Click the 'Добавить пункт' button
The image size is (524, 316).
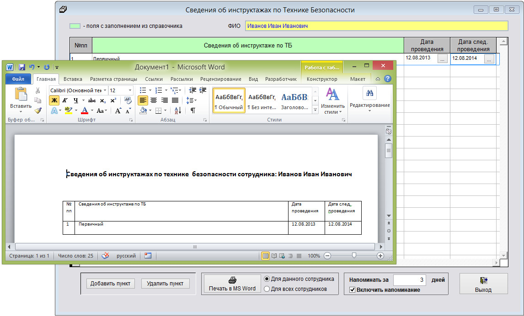click(x=110, y=284)
